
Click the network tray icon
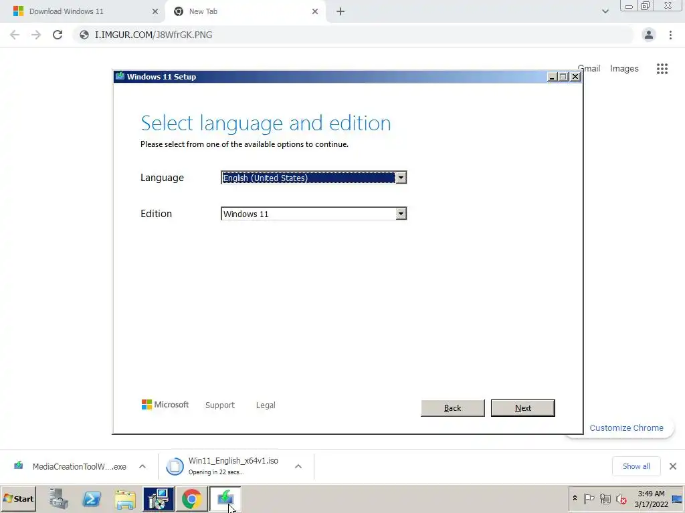tap(605, 498)
